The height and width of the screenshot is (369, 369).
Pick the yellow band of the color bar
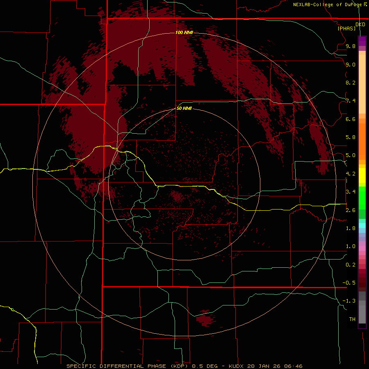pyautogui.click(x=362, y=175)
